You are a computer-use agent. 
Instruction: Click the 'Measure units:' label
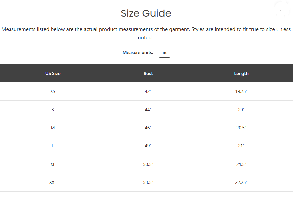(138, 52)
